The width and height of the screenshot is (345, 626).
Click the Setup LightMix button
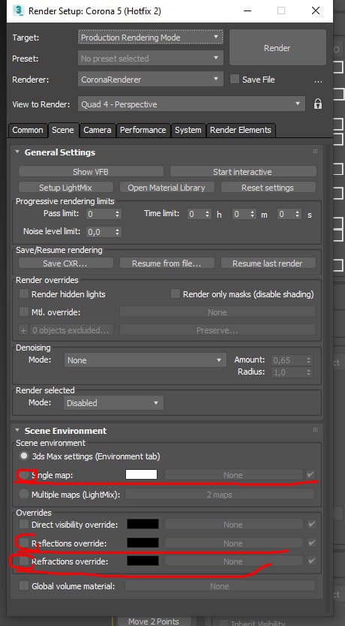coord(66,187)
